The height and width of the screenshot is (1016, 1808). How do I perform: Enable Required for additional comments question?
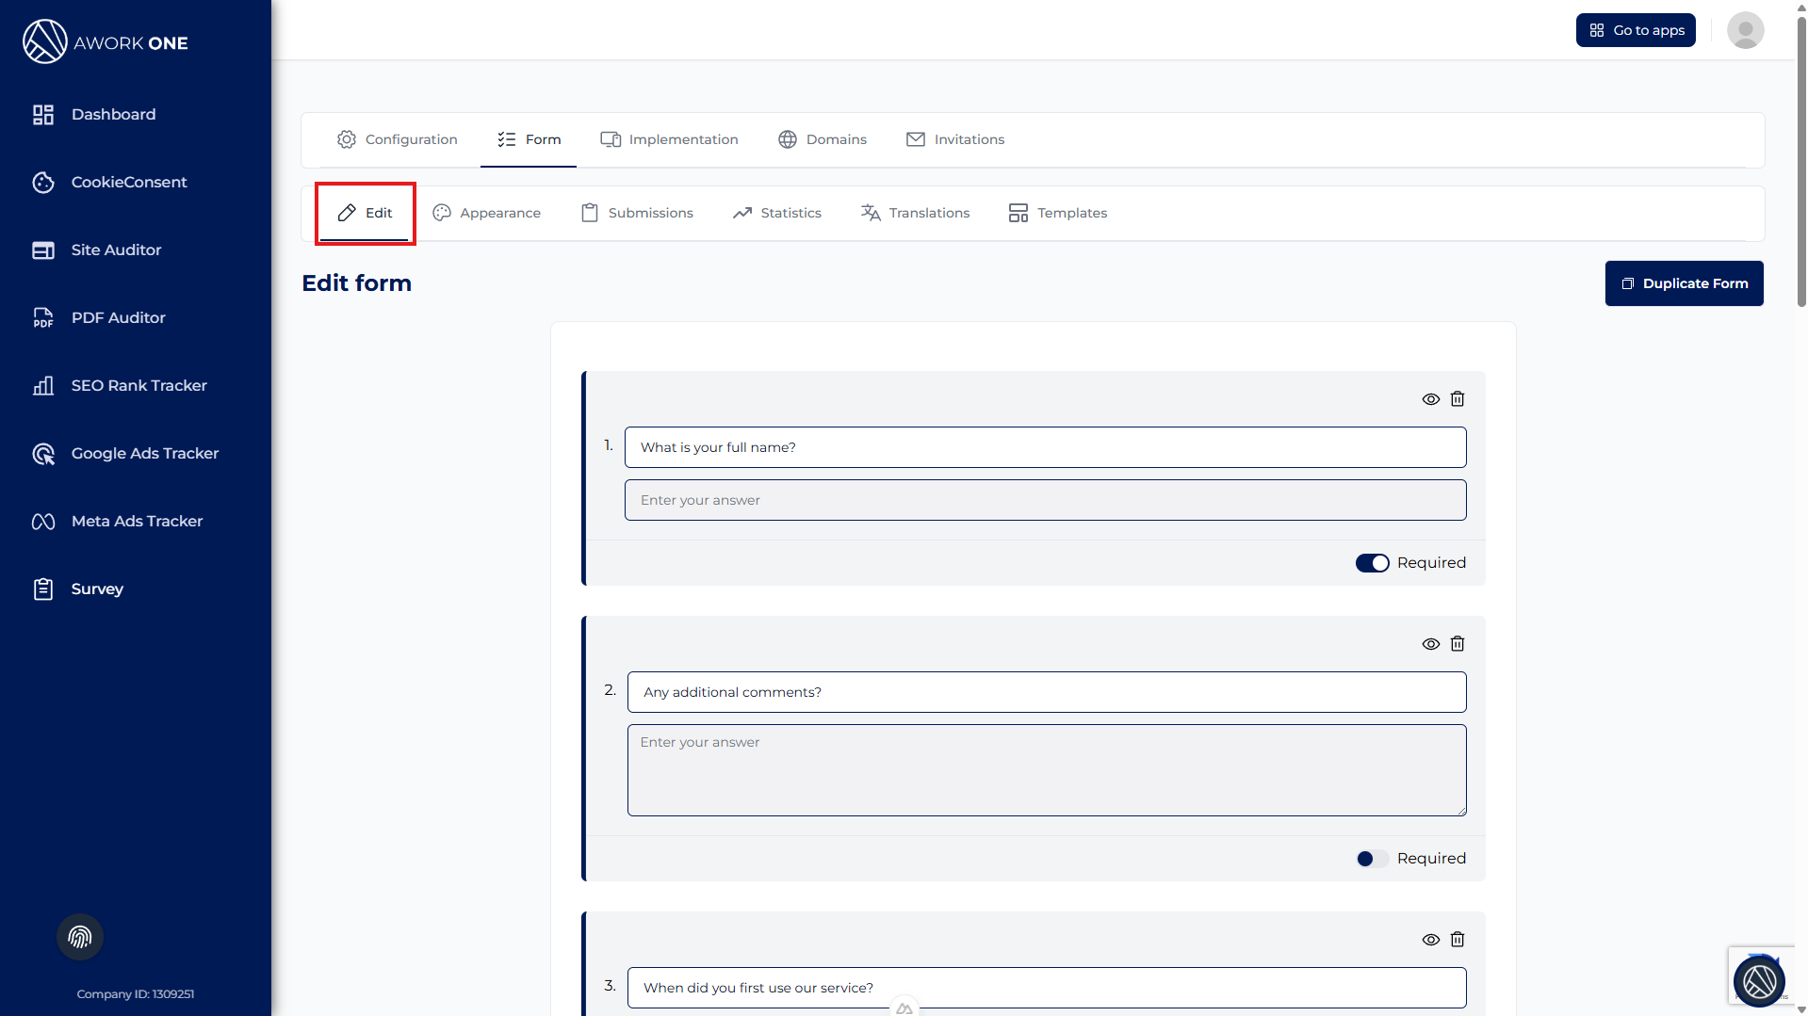[1372, 859]
